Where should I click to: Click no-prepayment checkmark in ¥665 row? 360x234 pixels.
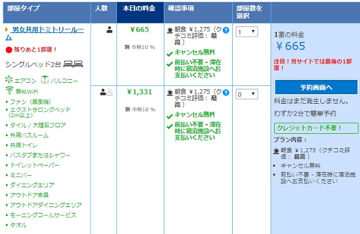170,64
